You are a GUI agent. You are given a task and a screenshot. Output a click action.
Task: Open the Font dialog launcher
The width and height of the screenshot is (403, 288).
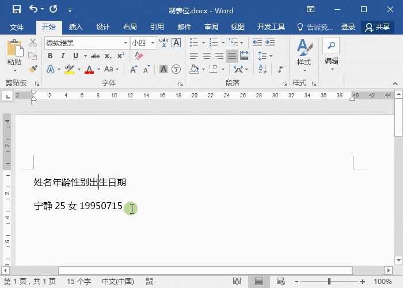tap(180, 84)
